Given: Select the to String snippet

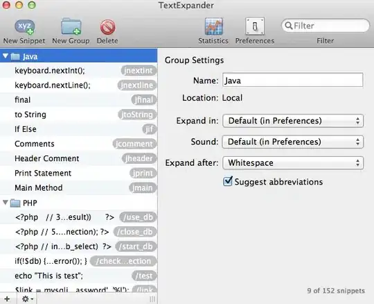Looking at the screenshot, I should point(79,115).
